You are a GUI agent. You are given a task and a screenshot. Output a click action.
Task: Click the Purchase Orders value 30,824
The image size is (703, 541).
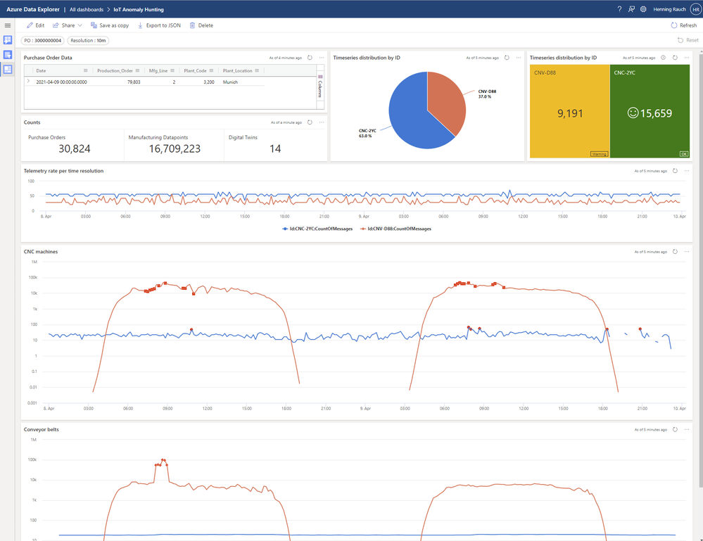tap(75, 149)
